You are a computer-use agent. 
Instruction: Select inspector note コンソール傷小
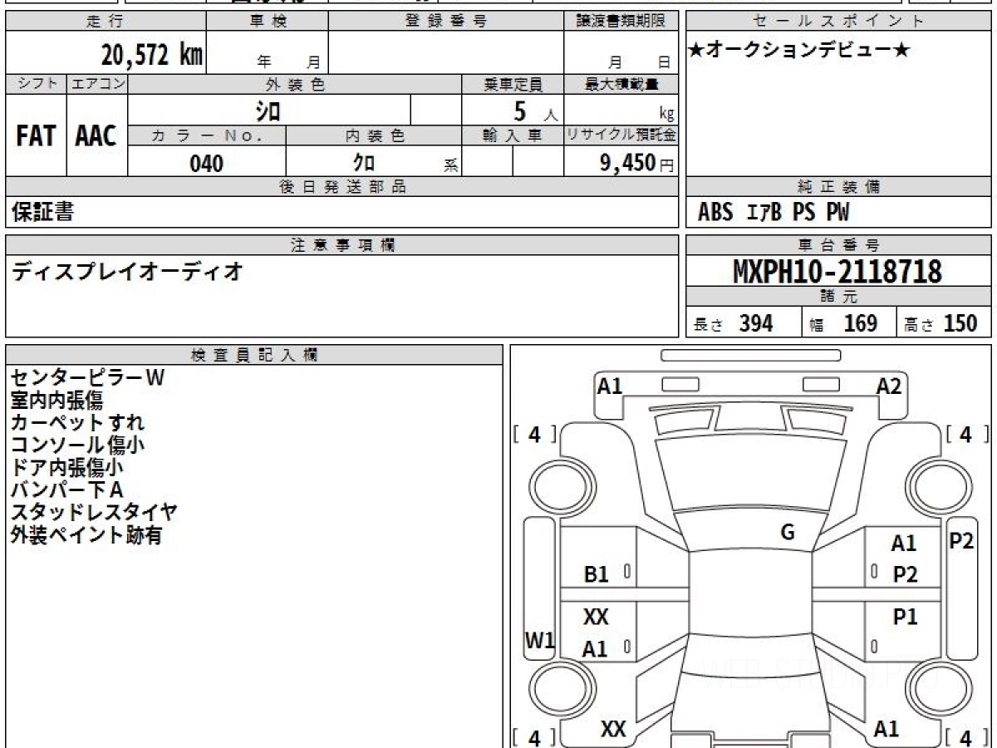tap(77, 445)
